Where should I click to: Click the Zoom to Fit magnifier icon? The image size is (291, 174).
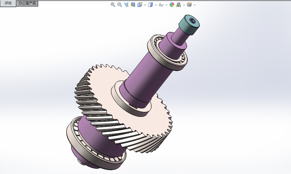point(113,5)
